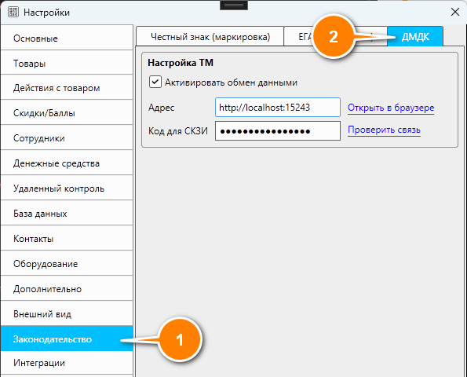Viewport: 467px width, 377px height.
Task: Open the Оборудование settings section
Action: coord(67,264)
